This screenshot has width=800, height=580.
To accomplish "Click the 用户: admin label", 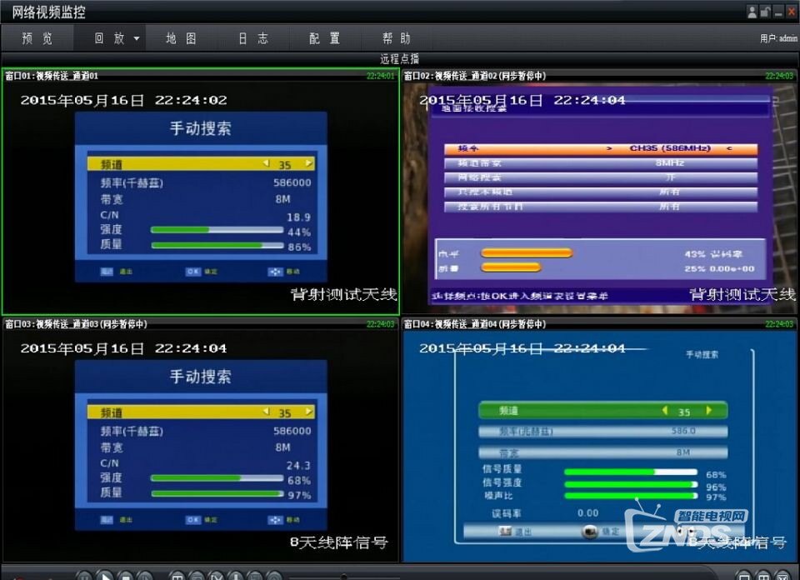I will (x=777, y=38).
